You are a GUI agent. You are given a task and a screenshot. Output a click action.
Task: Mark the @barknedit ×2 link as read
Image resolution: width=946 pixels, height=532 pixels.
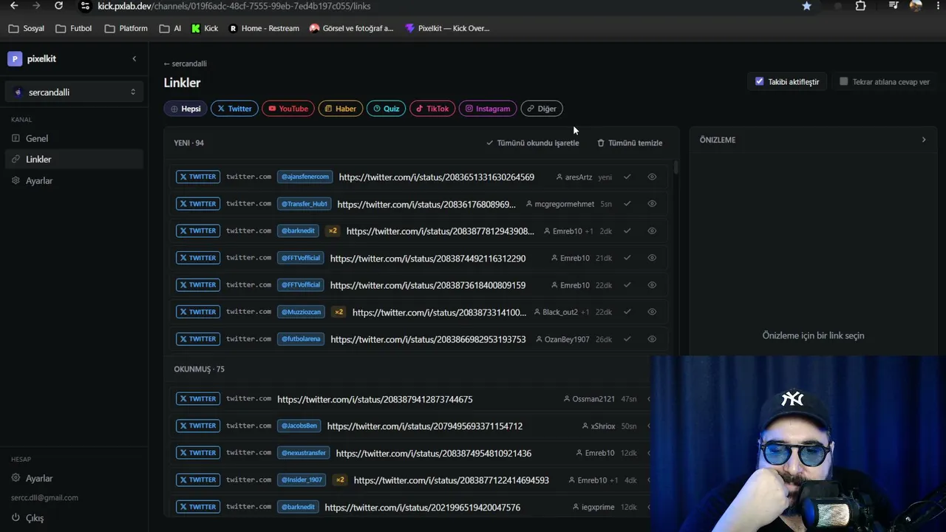coord(627,231)
